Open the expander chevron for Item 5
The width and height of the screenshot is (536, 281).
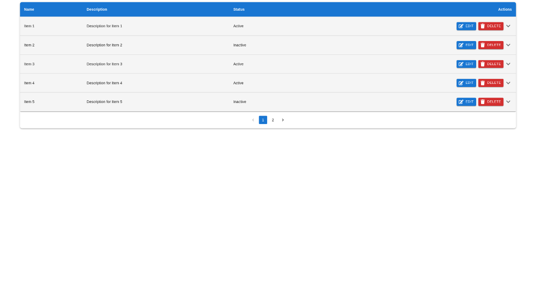pyautogui.click(x=508, y=102)
